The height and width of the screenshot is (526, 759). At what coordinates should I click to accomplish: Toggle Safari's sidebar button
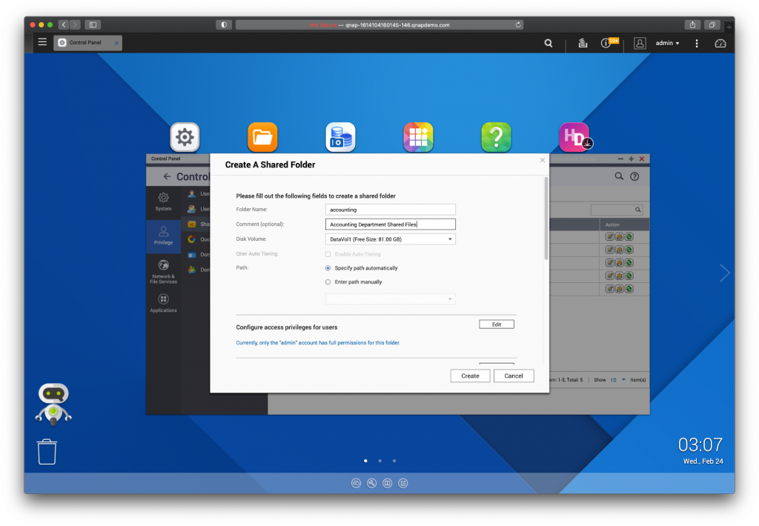pos(93,24)
